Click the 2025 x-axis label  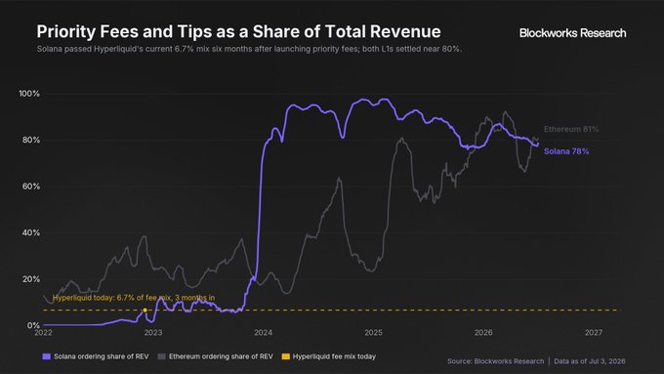pos(373,333)
